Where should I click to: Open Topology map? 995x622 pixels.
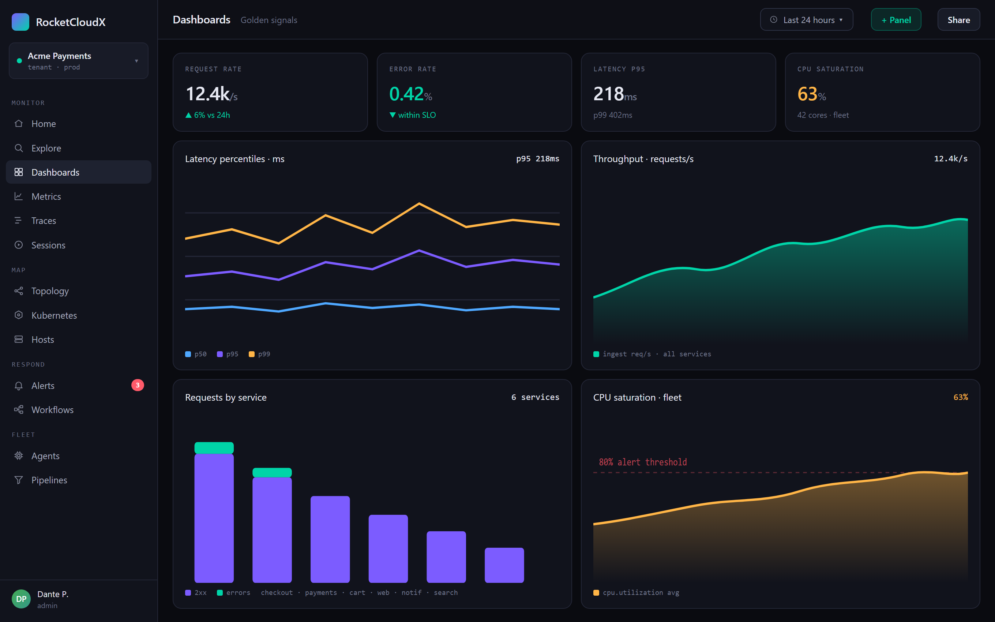click(x=79, y=291)
